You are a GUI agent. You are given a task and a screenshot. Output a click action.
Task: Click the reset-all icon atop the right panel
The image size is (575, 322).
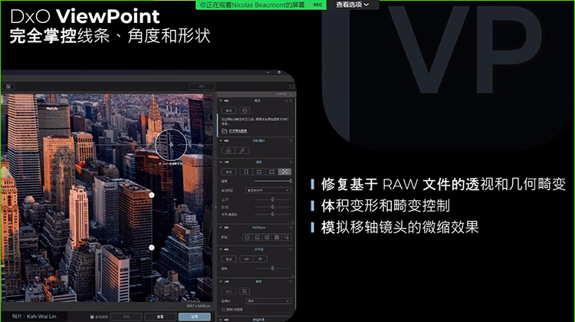(x=291, y=94)
